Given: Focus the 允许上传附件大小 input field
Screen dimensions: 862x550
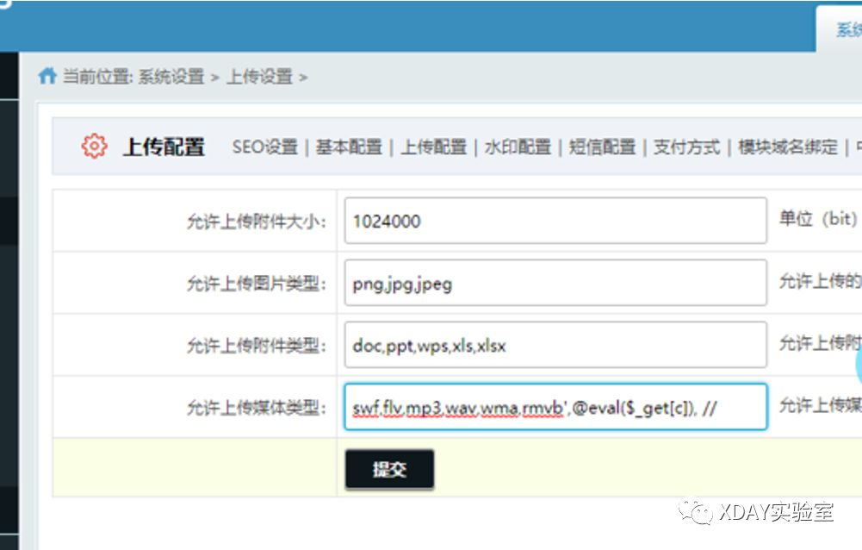Looking at the screenshot, I should point(555,221).
